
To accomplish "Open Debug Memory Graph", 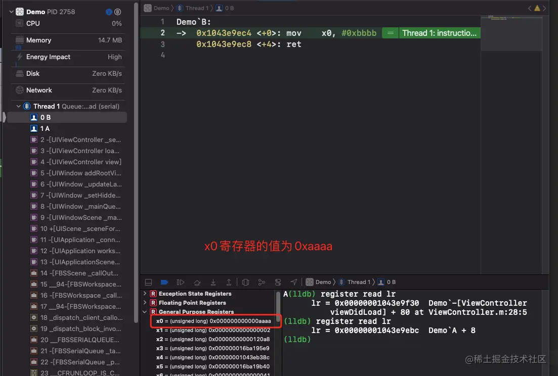I will (262, 282).
